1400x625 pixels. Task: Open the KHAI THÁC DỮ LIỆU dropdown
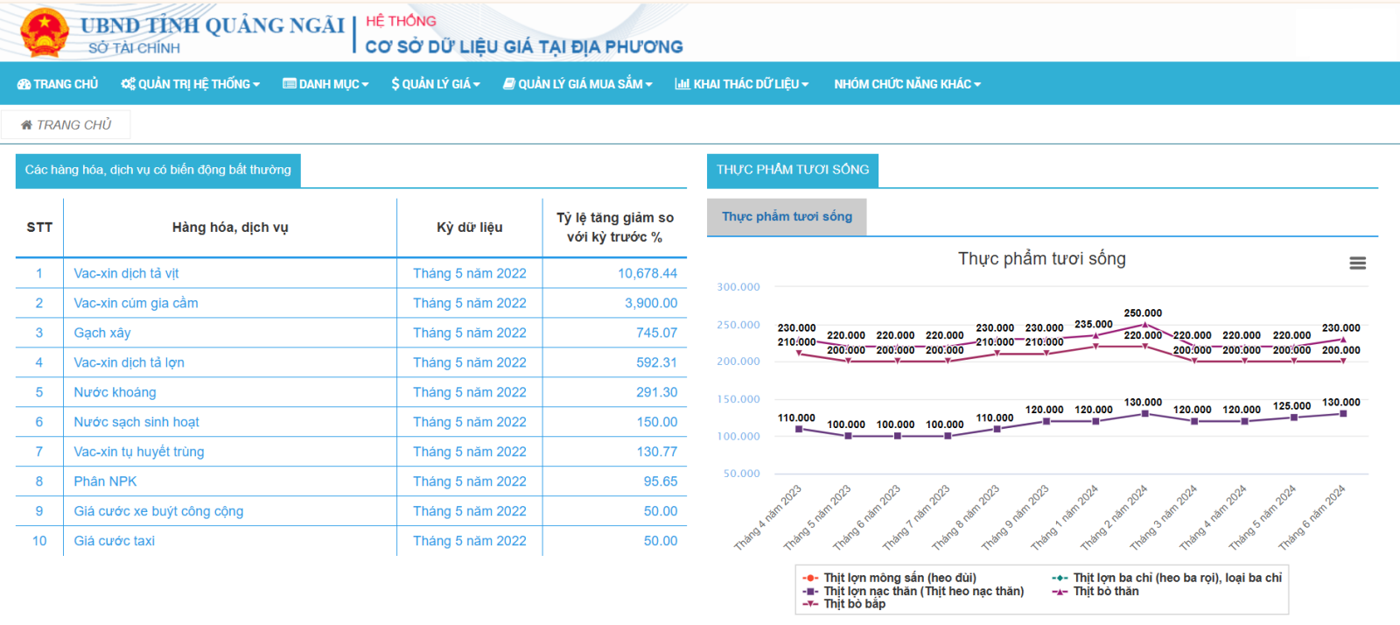[x=742, y=84]
